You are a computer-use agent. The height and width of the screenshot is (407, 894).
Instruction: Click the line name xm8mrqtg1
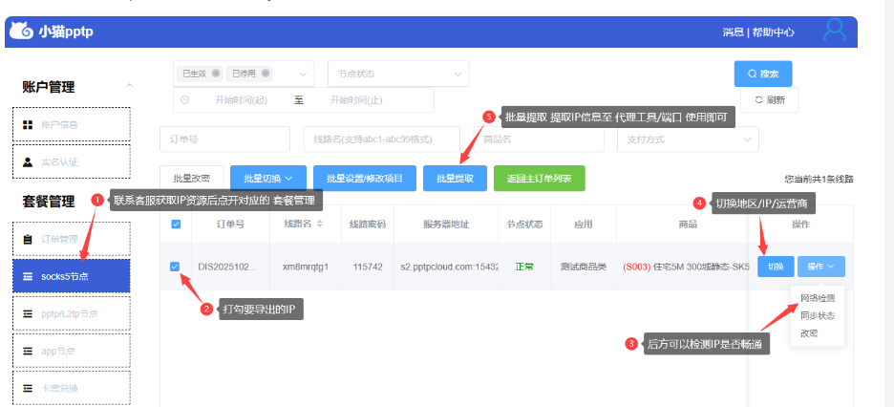306,267
